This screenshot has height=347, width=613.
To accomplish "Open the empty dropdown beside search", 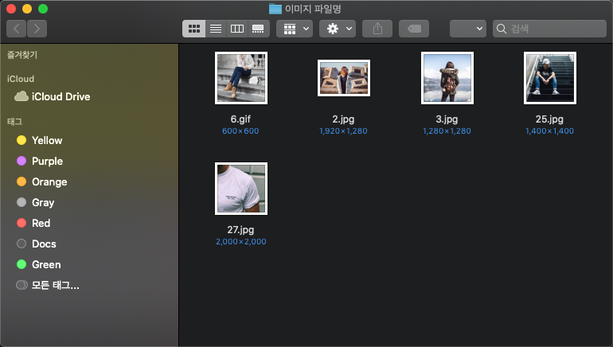I will pyautogui.click(x=467, y=29).
